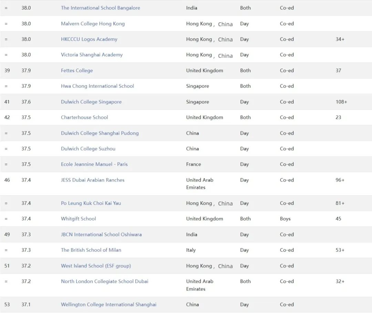Open Hwa Chong International School link
The height and width of the screenshot is (313, 372).
tap(97, 86)
